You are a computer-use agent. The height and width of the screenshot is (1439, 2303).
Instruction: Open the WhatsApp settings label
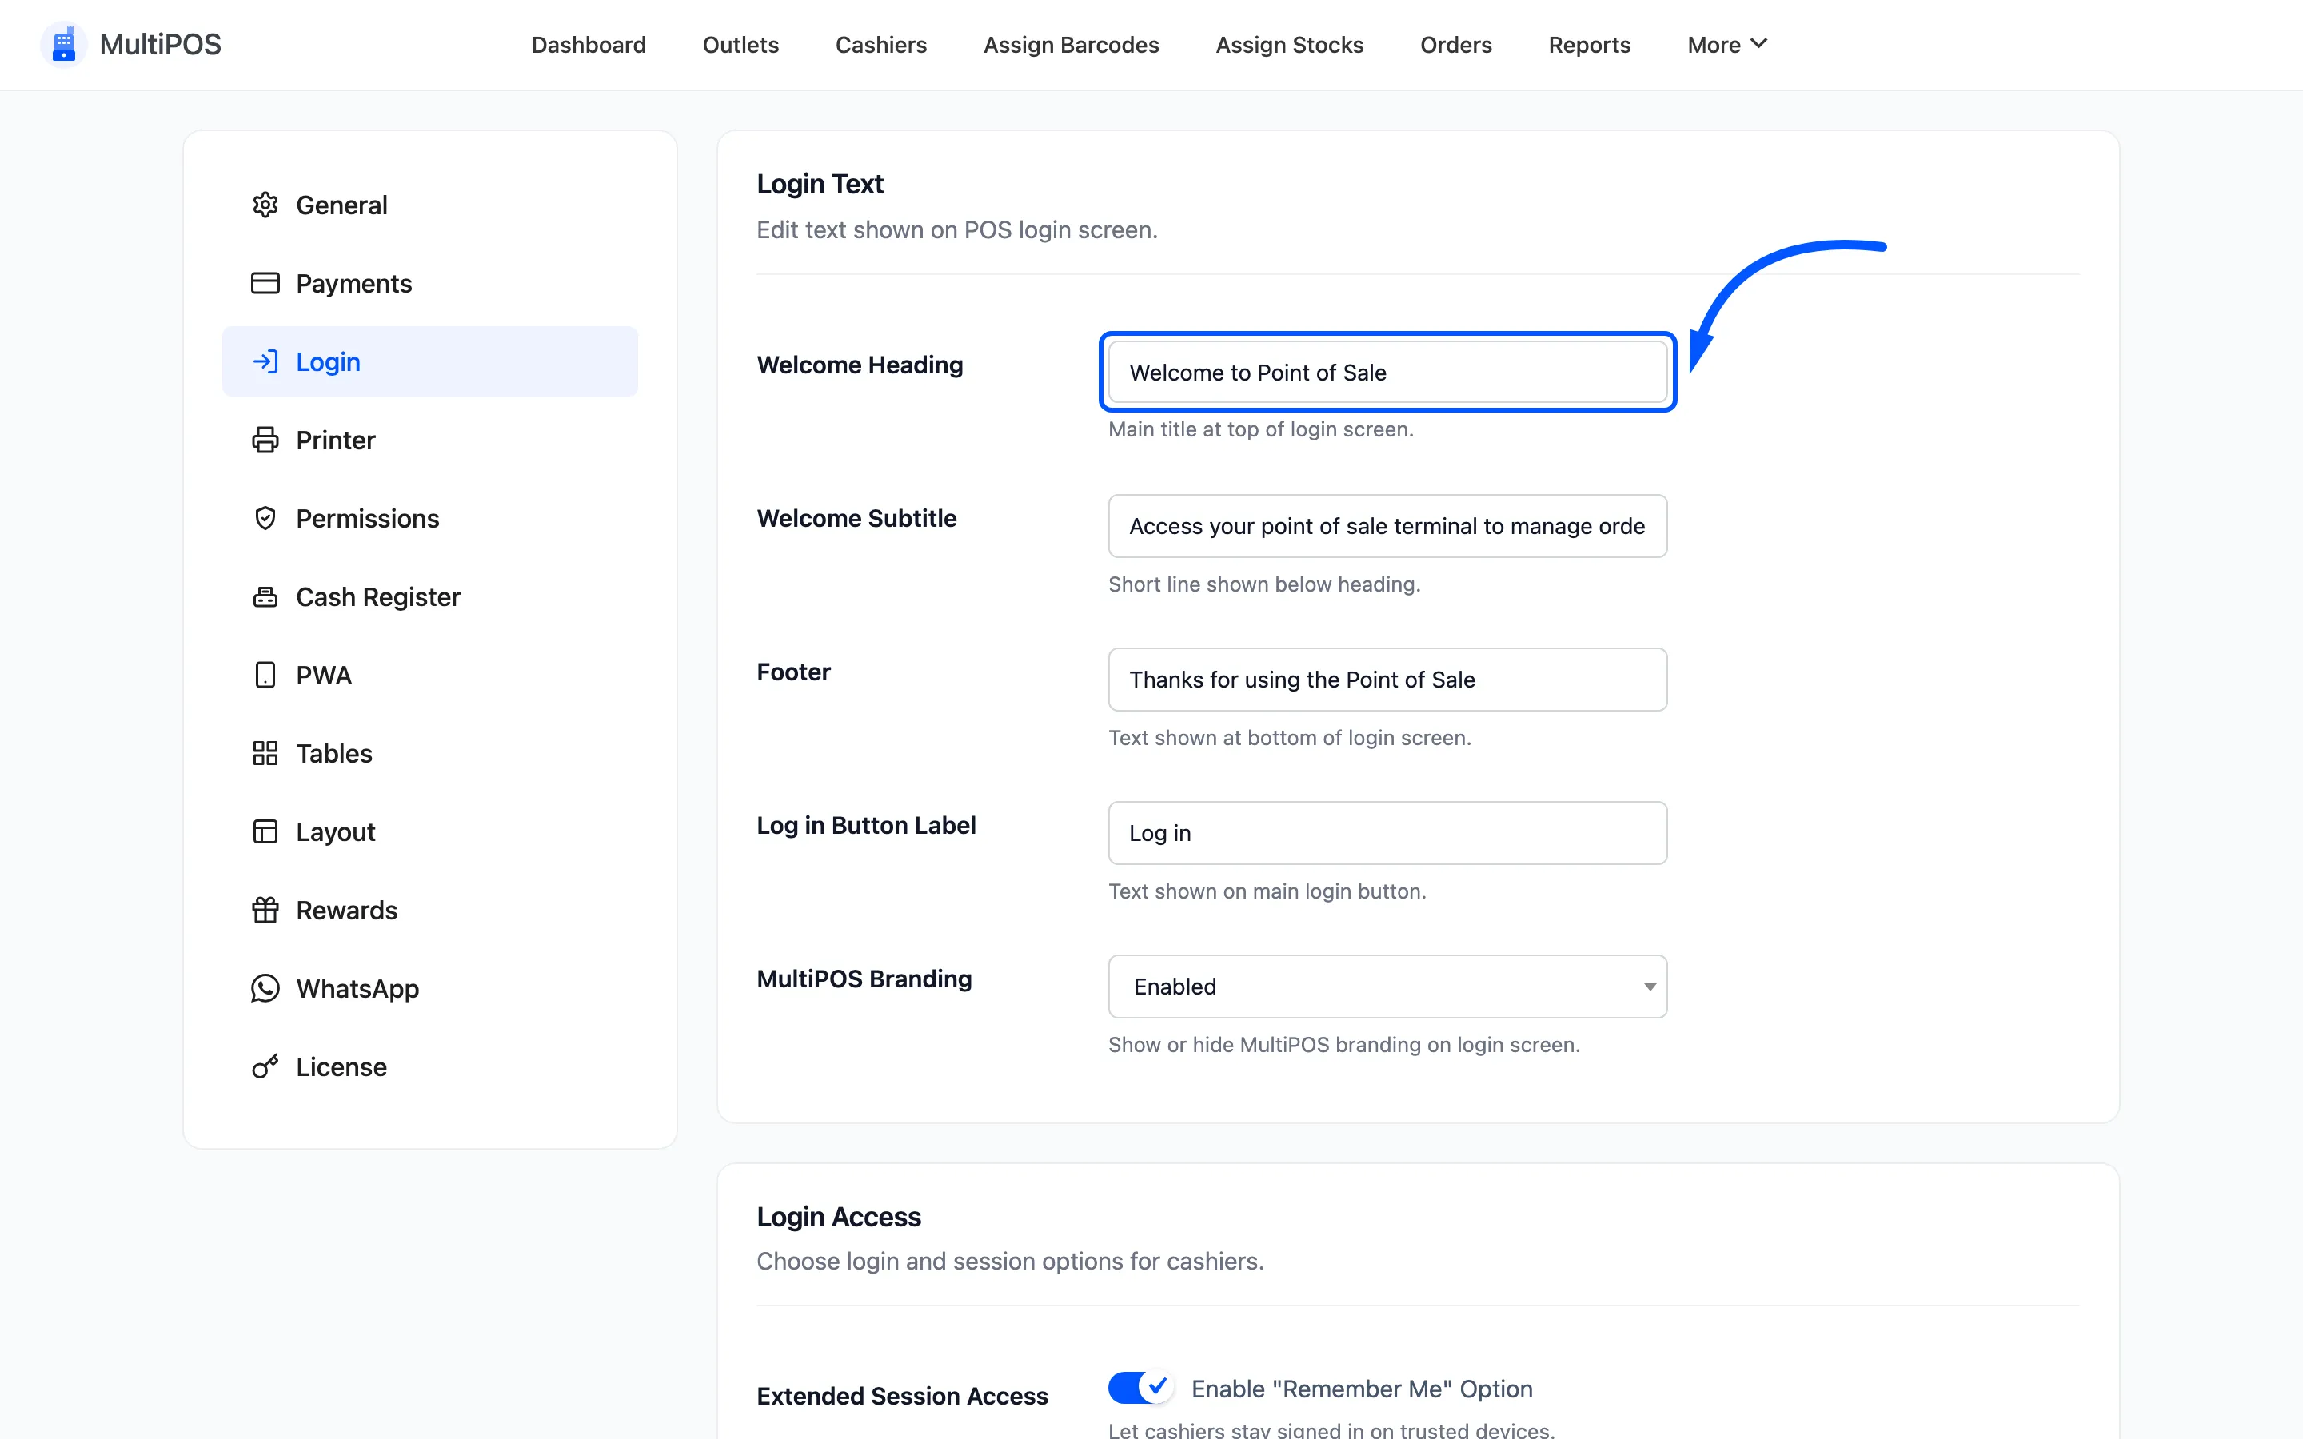tap(357, 988)
